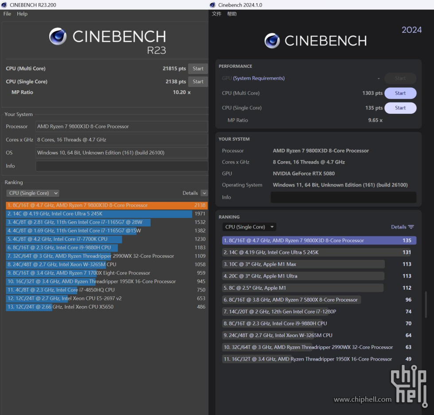
Task: Select 2024 rank 8 Core i9-9880H row
Action: coord(319,324)
